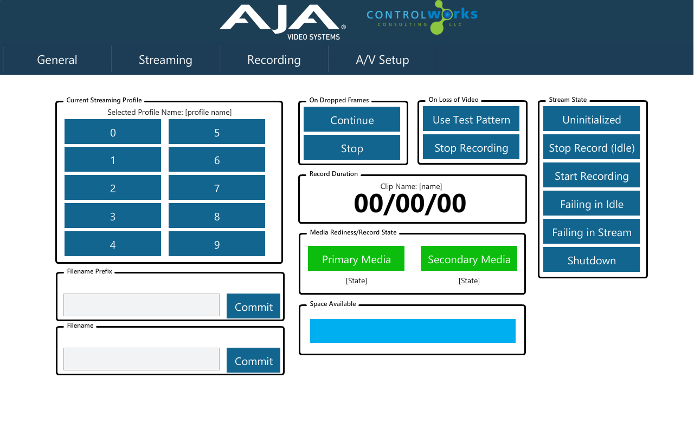Switch to the Streaming tab

165,60
